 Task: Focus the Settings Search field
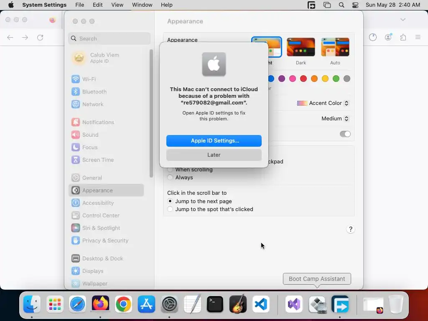[x=109, y=38]
